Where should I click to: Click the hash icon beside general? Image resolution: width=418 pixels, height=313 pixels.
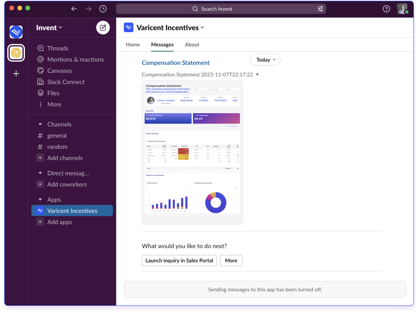(40, 136)
